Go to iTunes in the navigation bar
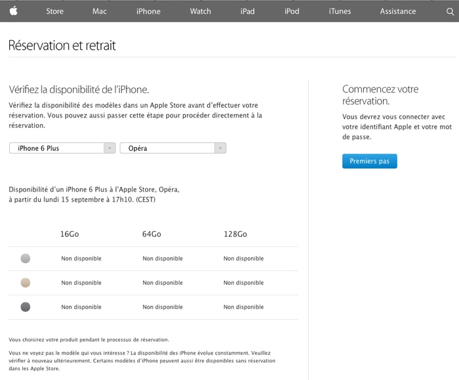The image size is (459, 380). (340, 11)
